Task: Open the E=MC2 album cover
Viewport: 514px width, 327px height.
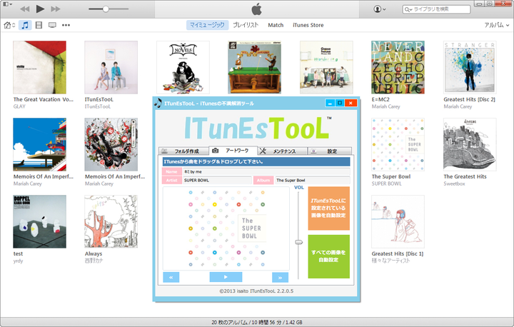Action: pyautogui.click(x=398, y=67)
